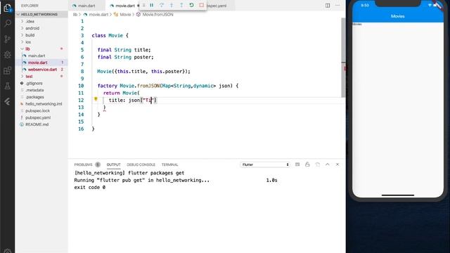Grab the debug toolbar drag handle
The image size is (450, 253).
tap(143, 5)
